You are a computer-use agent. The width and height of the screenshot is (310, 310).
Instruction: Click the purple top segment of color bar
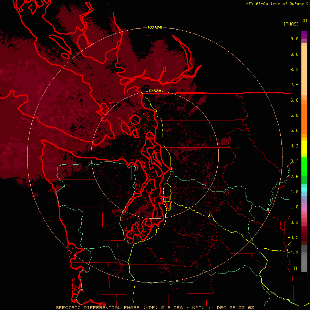304,34
